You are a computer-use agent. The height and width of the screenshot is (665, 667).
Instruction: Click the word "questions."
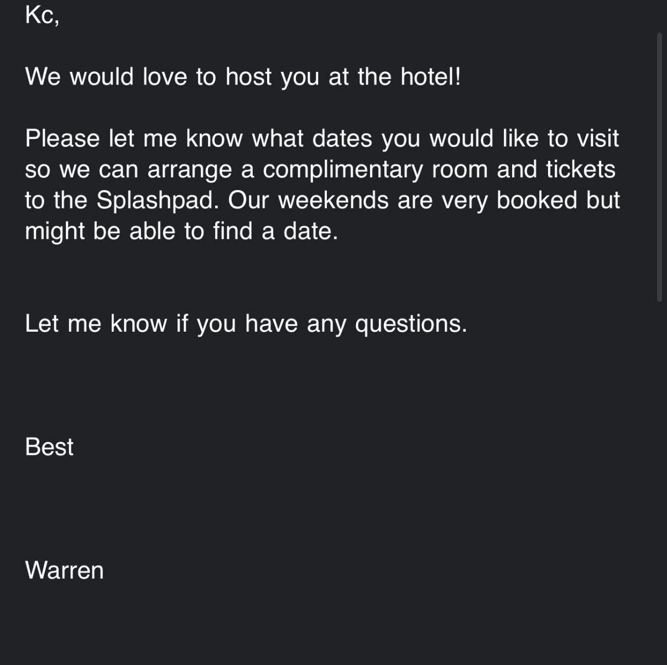411,323
